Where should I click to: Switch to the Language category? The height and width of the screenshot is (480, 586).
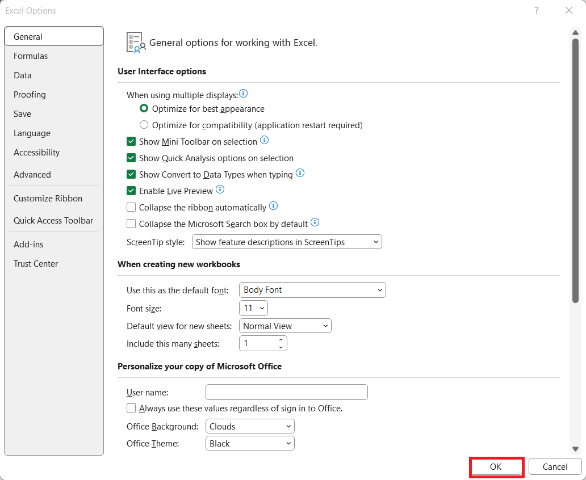pyautogui.click(x=54, y=133)
